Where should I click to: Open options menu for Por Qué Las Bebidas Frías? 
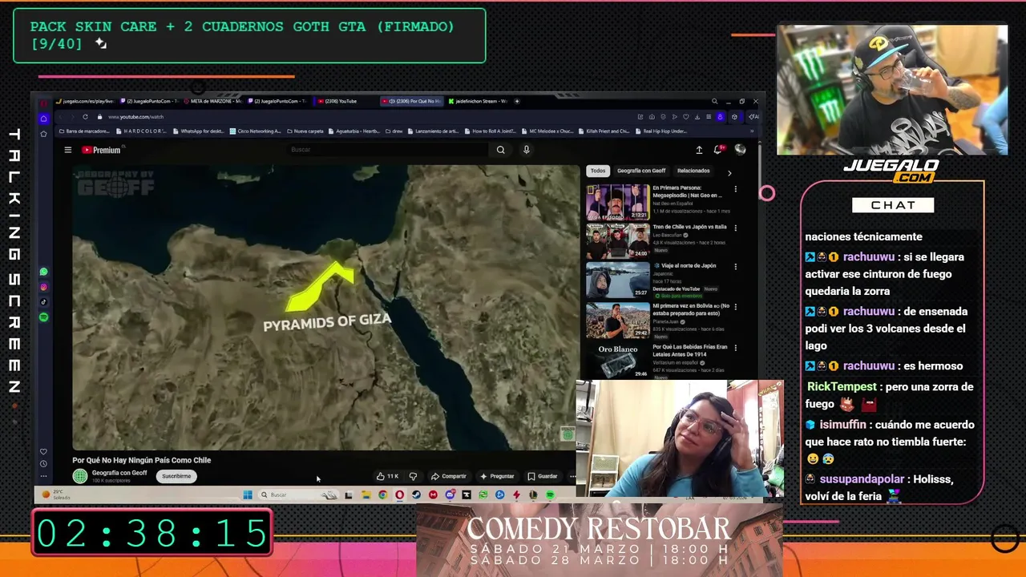coord(736,347)
